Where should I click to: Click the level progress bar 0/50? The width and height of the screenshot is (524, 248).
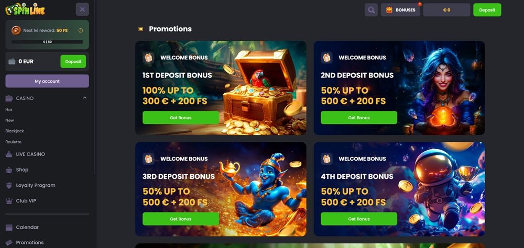[x=47, y=42]
